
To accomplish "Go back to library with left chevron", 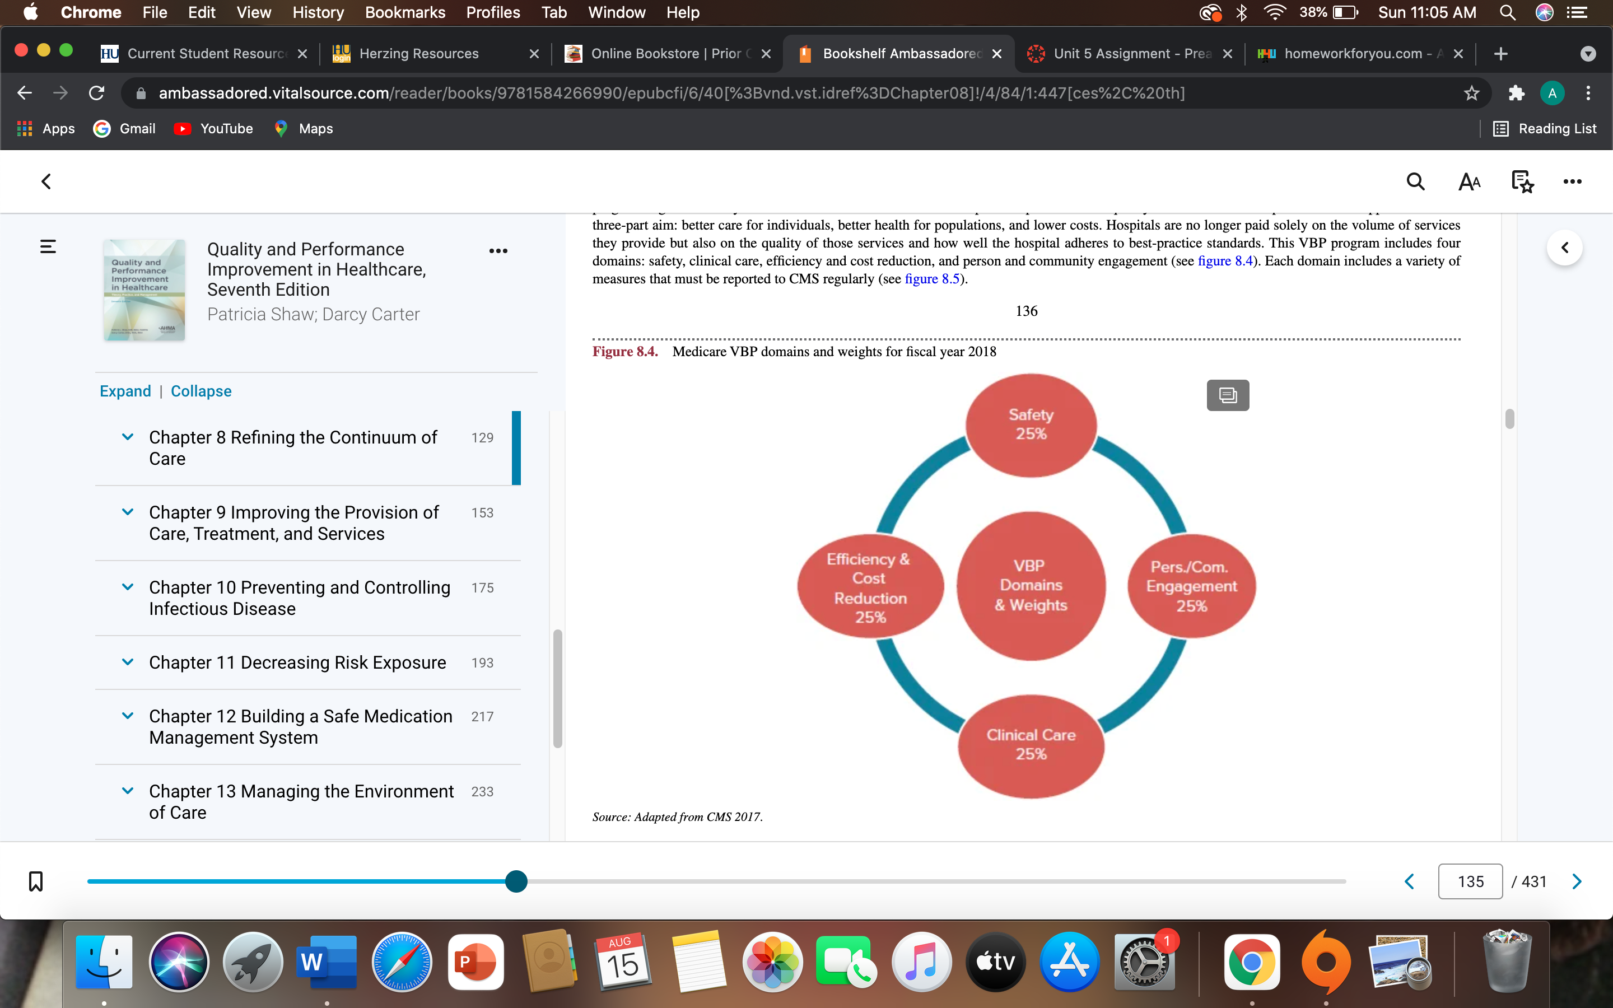I will tap(46, 181).
